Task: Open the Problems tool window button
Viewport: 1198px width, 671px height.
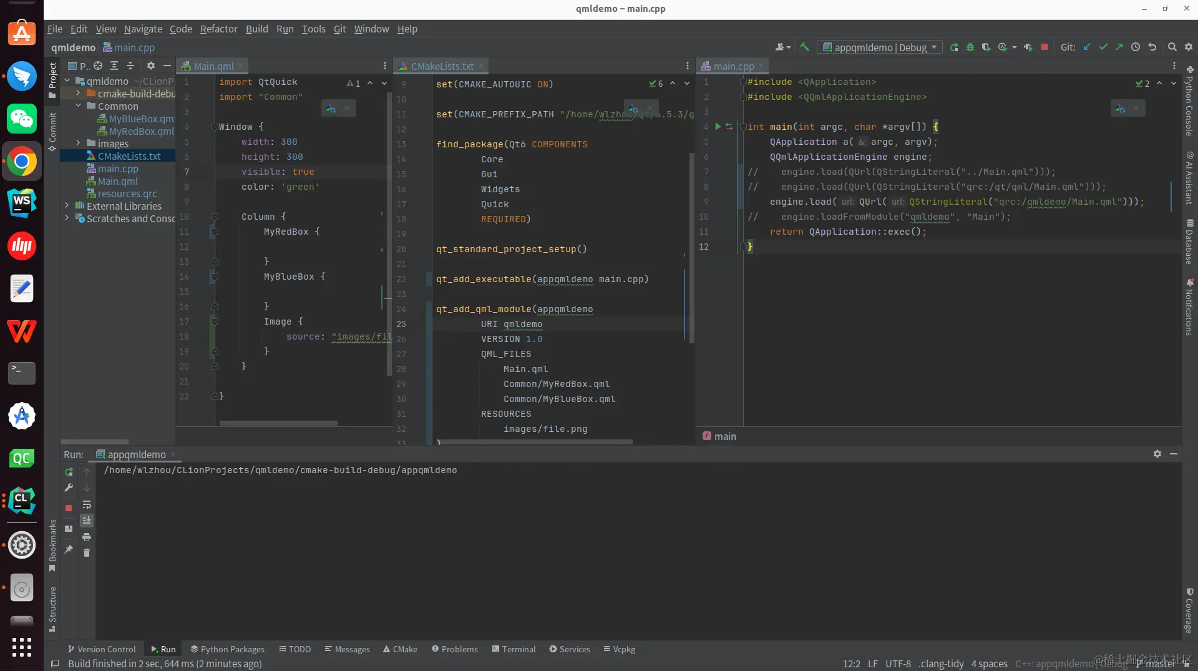Action: pos(454,649)
